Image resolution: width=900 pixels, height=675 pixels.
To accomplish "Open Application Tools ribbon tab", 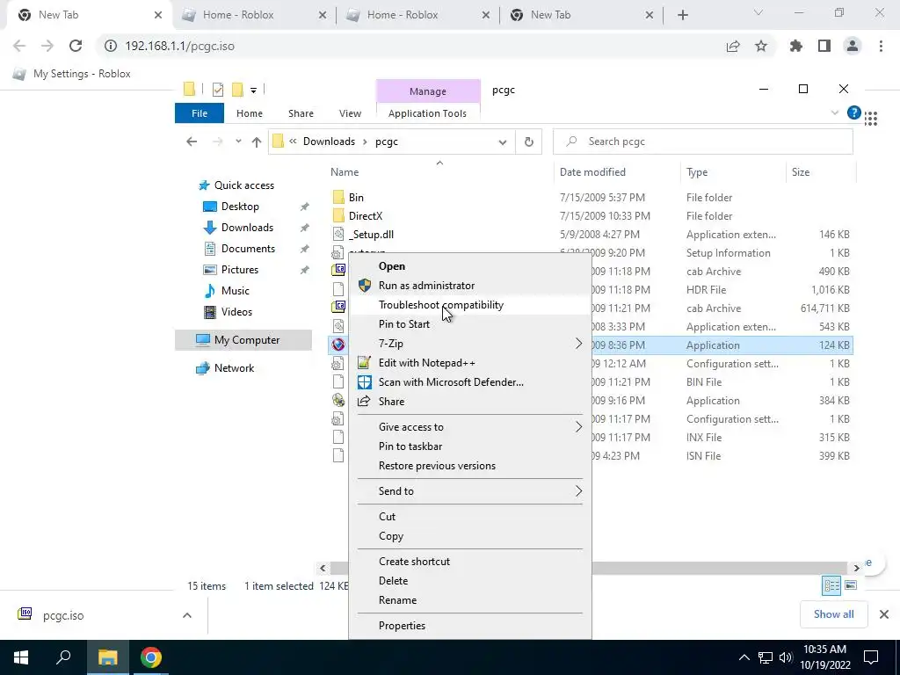I will point(427,113).
